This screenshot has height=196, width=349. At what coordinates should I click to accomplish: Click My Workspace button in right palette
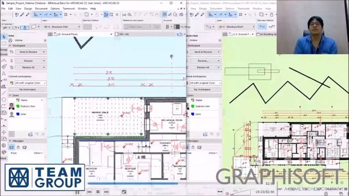[x=202, y=89]
